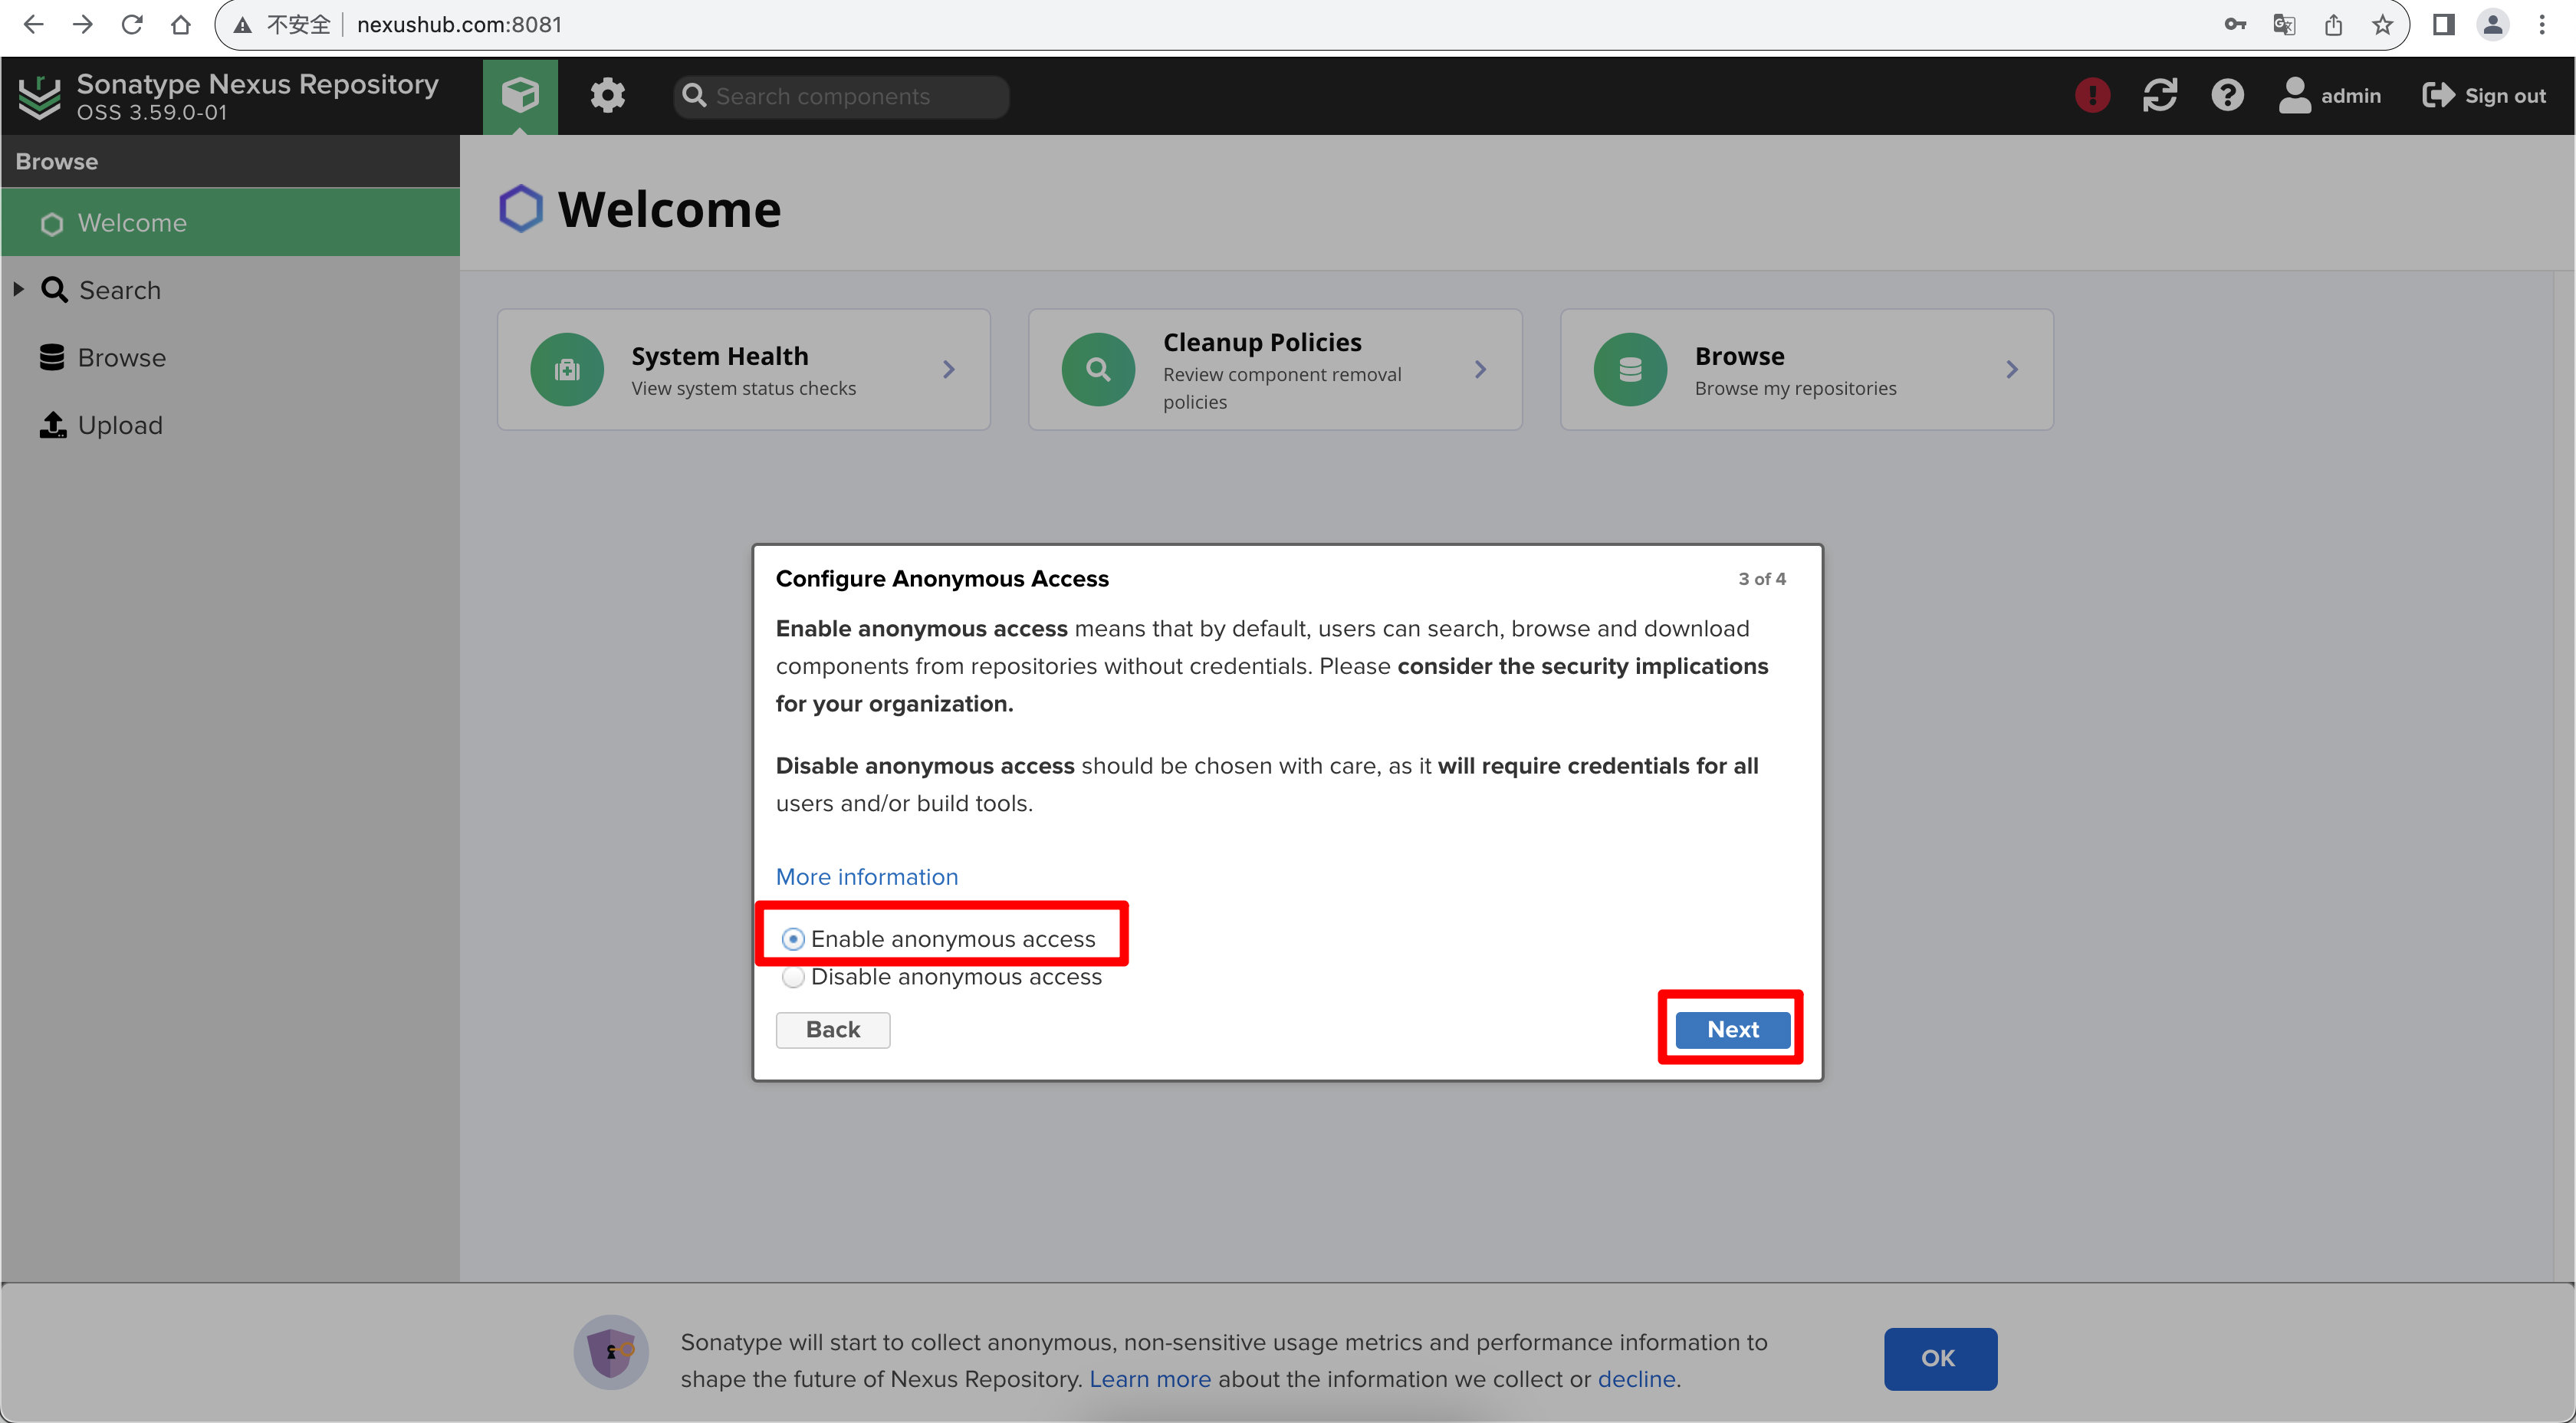Expand the Search tree arrow
This screenshot has height=1423, width=2576.
coord(18,289)
